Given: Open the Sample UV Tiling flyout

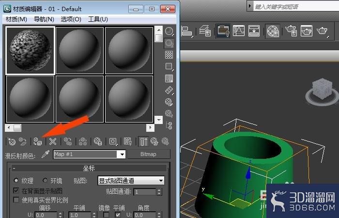Looking at the screenshot, I should click(x=169, y=67).
